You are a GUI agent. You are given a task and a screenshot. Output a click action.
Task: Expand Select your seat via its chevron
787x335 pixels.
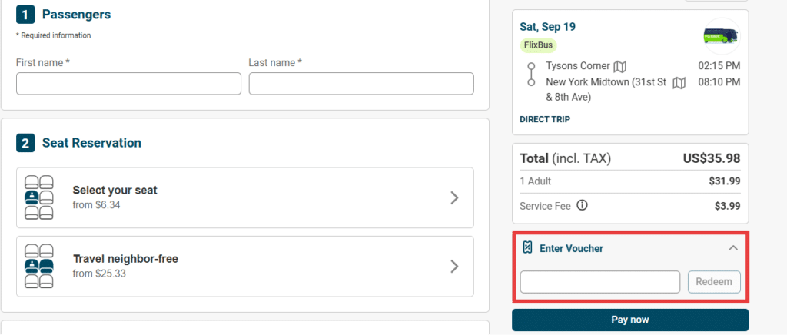point(454,197)
